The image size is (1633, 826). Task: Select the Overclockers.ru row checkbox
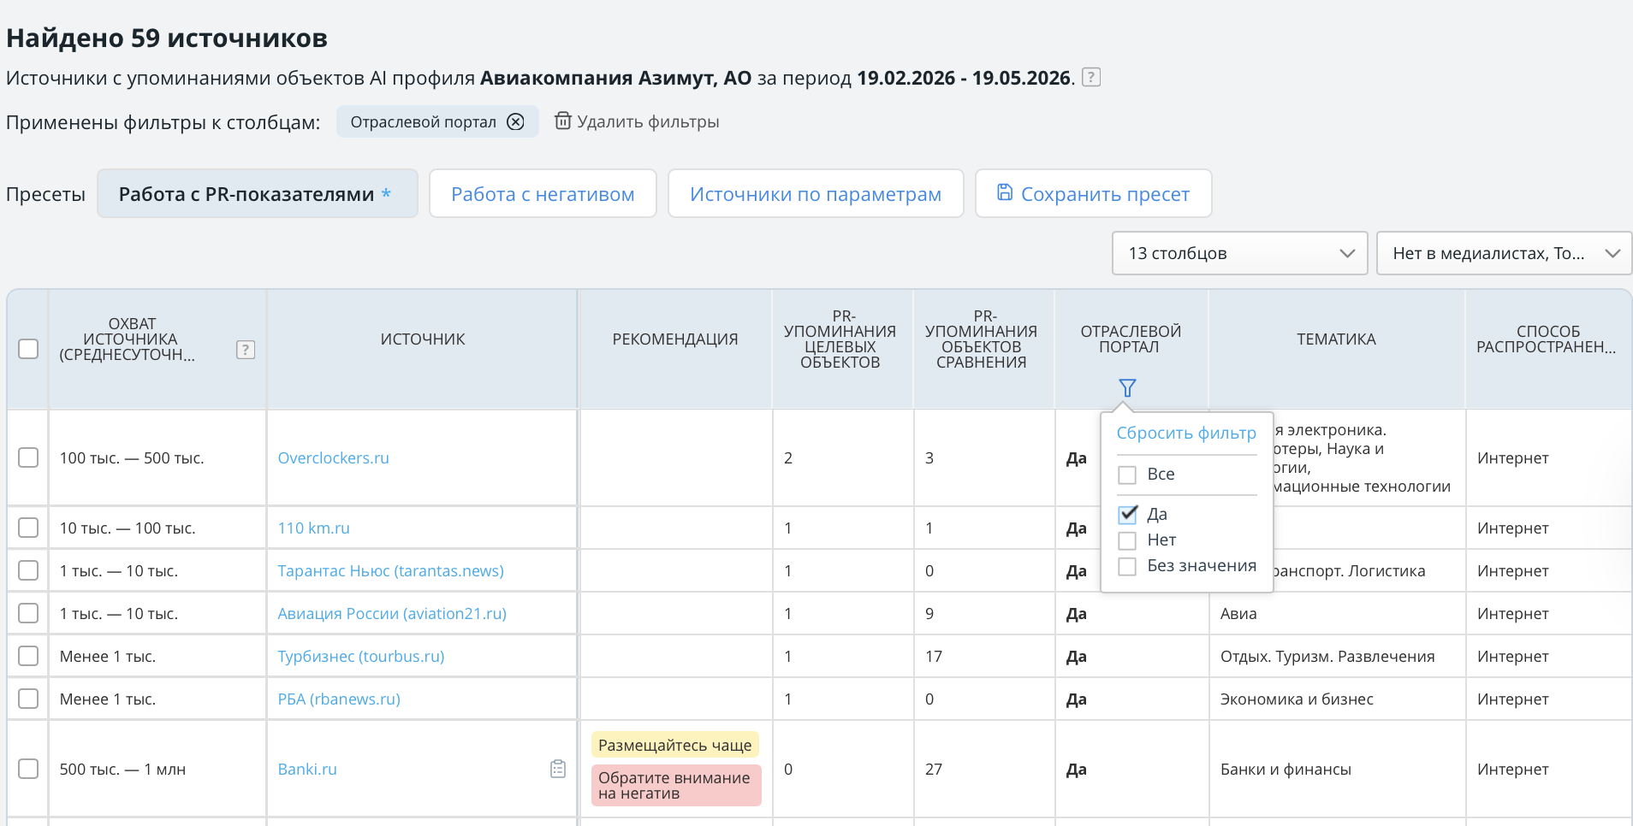point(28,457)
